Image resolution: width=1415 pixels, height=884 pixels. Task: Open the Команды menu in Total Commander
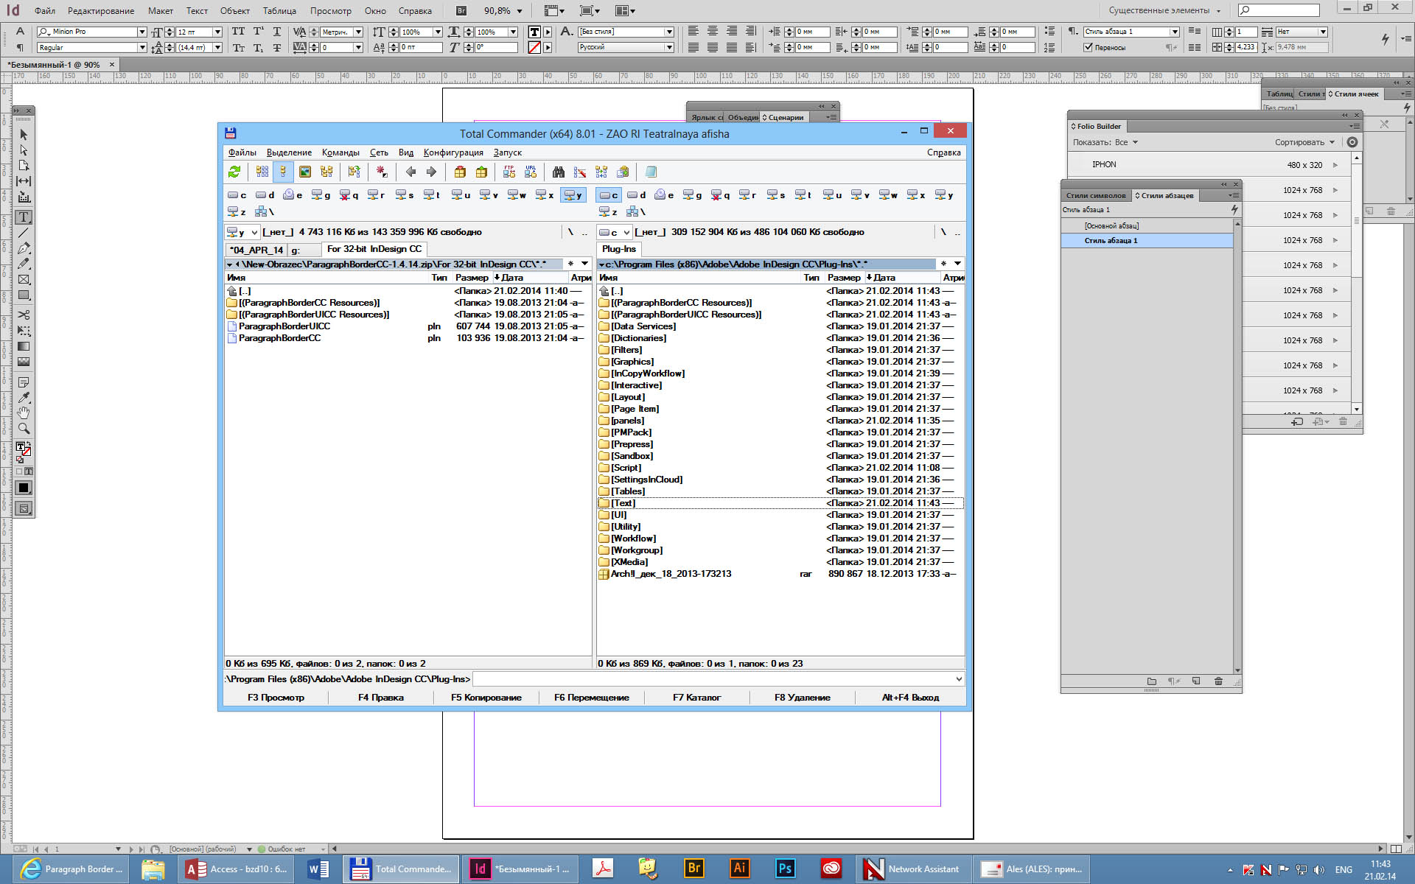point(340,152)
